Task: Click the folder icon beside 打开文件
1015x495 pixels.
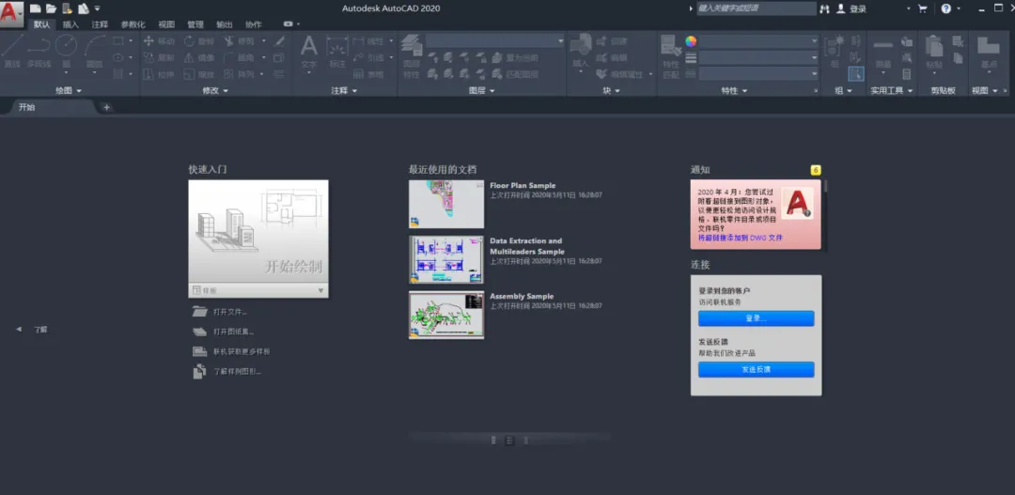Action: 199,311
